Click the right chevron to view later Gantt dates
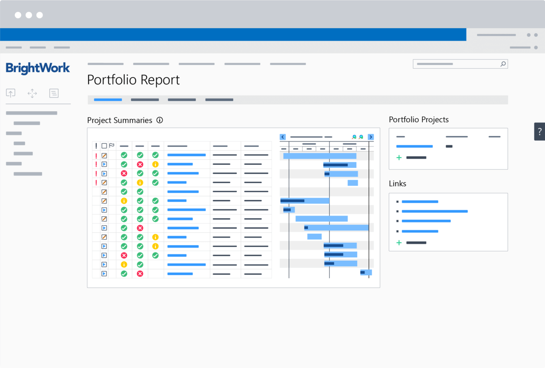This screenshot has width=545, height=368. [x=370, y=137]
